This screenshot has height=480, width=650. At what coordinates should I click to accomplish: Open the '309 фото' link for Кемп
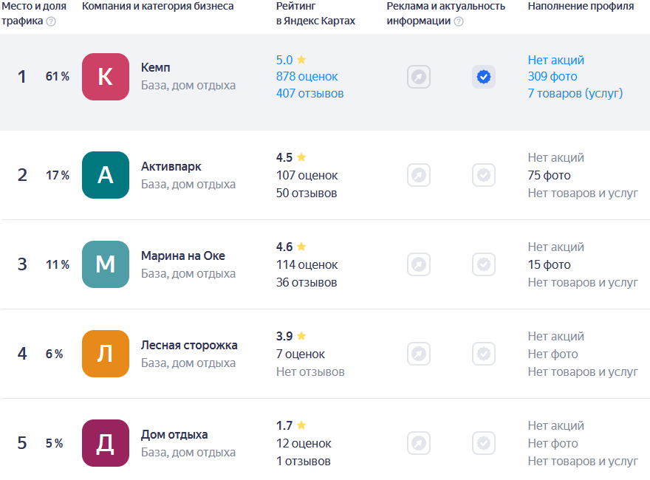point(552,76)
